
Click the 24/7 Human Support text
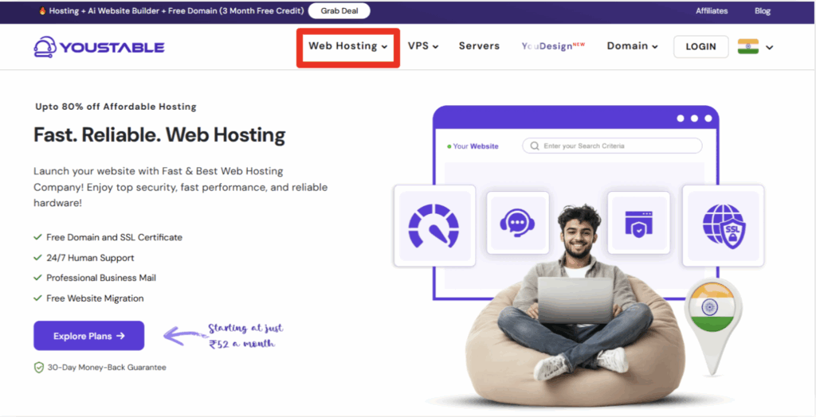(90, 258)
